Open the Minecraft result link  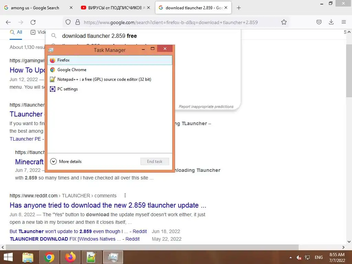point(29,162)
